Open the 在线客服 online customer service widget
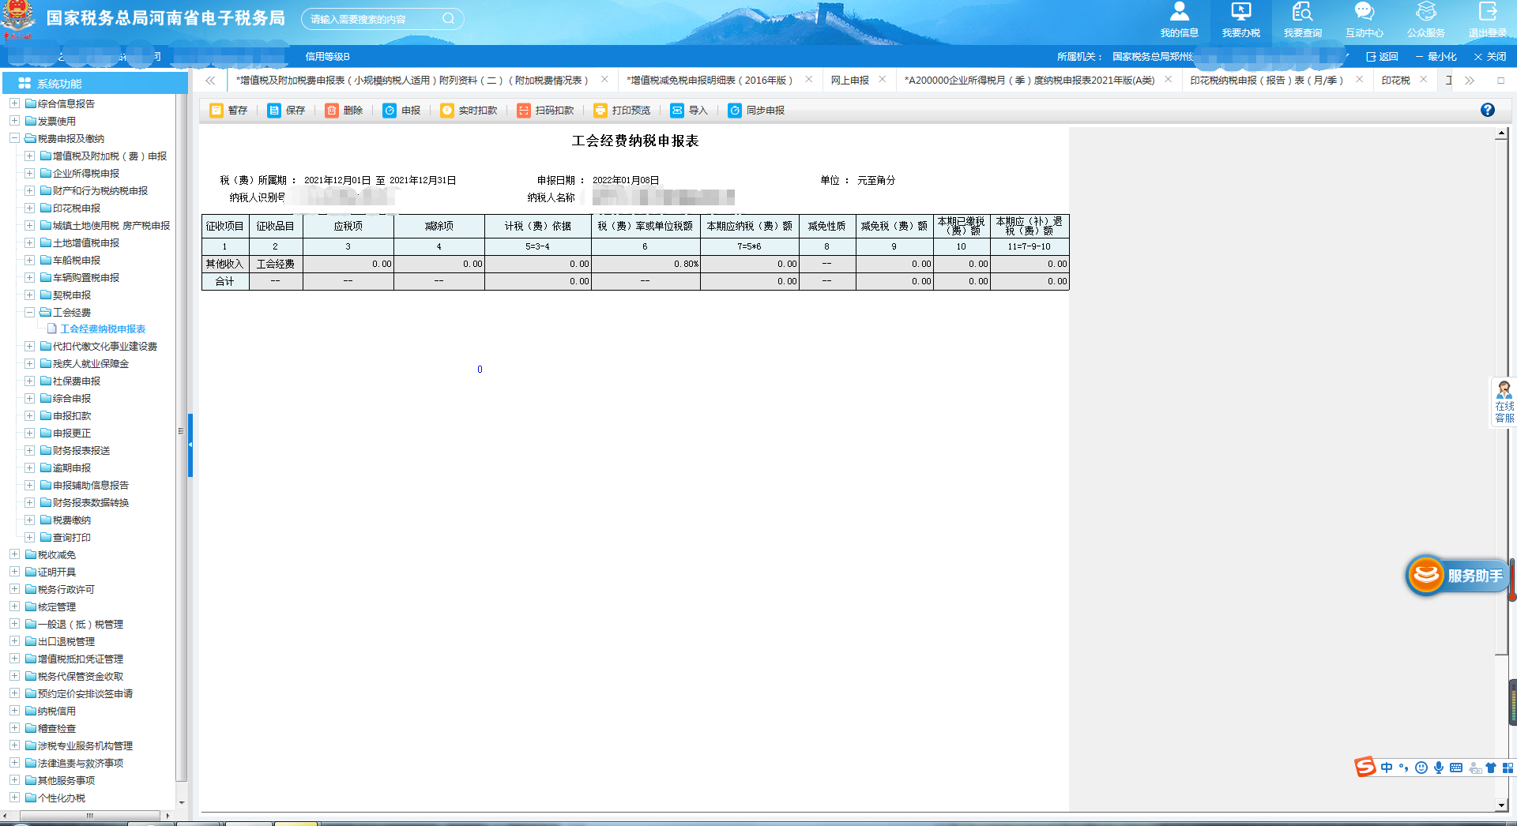 (1504, 403)
